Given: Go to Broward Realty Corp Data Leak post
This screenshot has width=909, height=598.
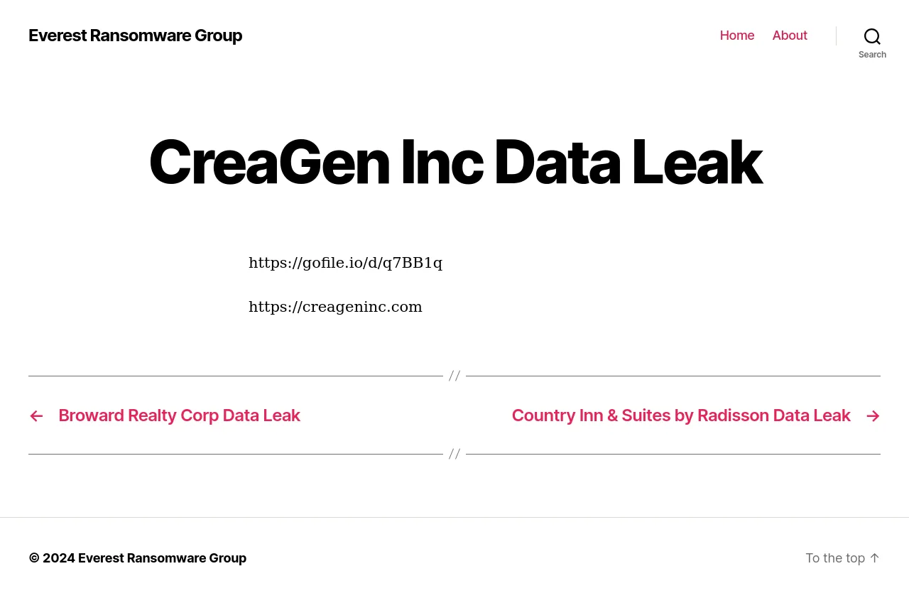Looking at the screenshot, I should pos(179,415).
